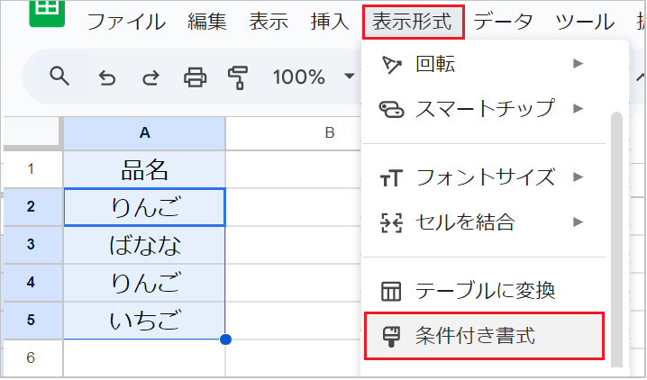Open the ツール menu
The width and height of the screenshot is (647, 380).
585,22
